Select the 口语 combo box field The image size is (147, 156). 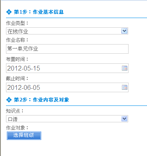click(x=67, y=119)
